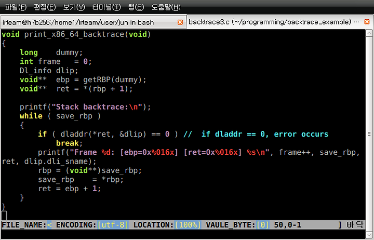Click the '바닥' status indicator
374x240 pixels.
355,225
